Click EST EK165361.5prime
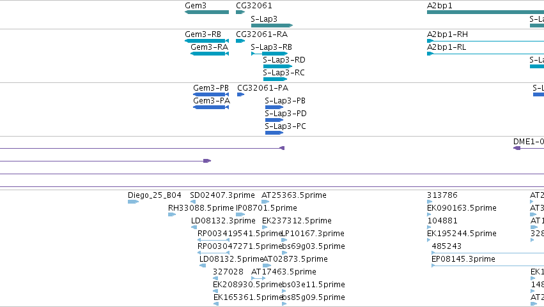The height and width of the screenshot is (307, 544). coord(216,304)
